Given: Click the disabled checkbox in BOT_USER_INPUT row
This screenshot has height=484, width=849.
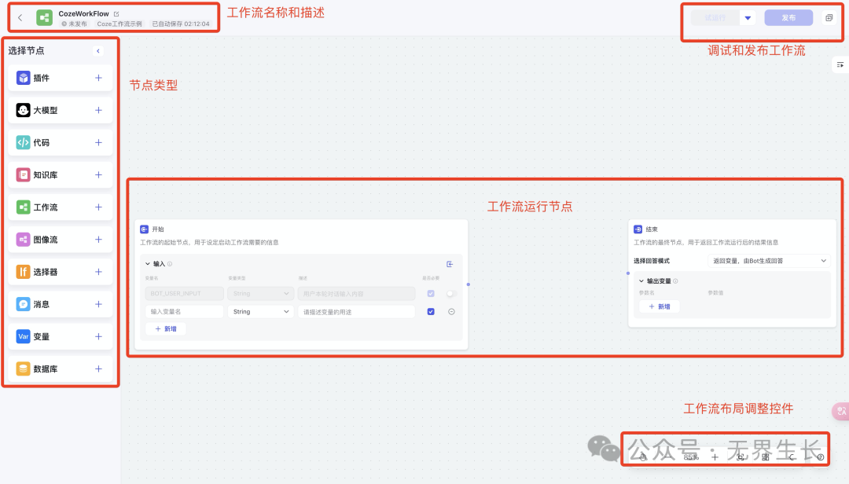Looking at the screenshot, I should click(431, 293).
